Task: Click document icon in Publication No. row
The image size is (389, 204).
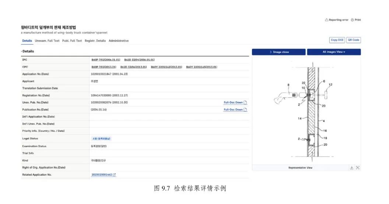Action: pos(245,109)
